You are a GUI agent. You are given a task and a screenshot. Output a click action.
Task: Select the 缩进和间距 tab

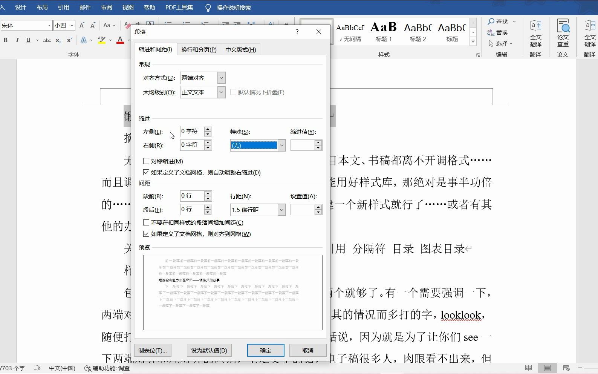(x=155, y=49)
